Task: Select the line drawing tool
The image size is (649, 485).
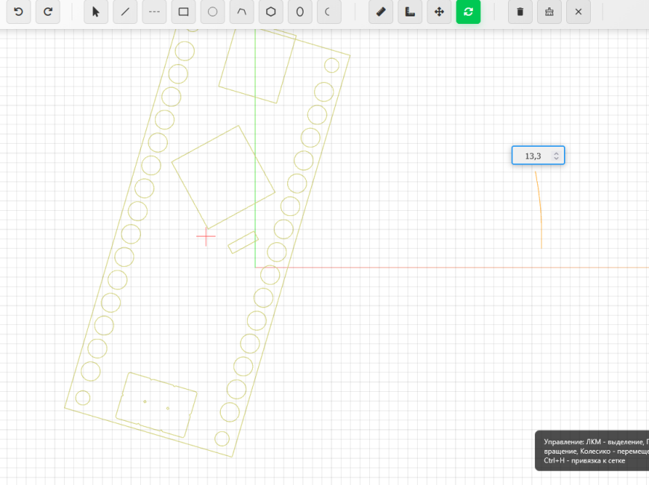Action: [125, 12]
